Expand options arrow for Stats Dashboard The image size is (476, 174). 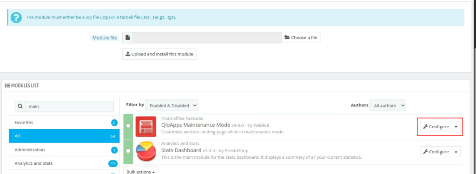tap(456, 152)
